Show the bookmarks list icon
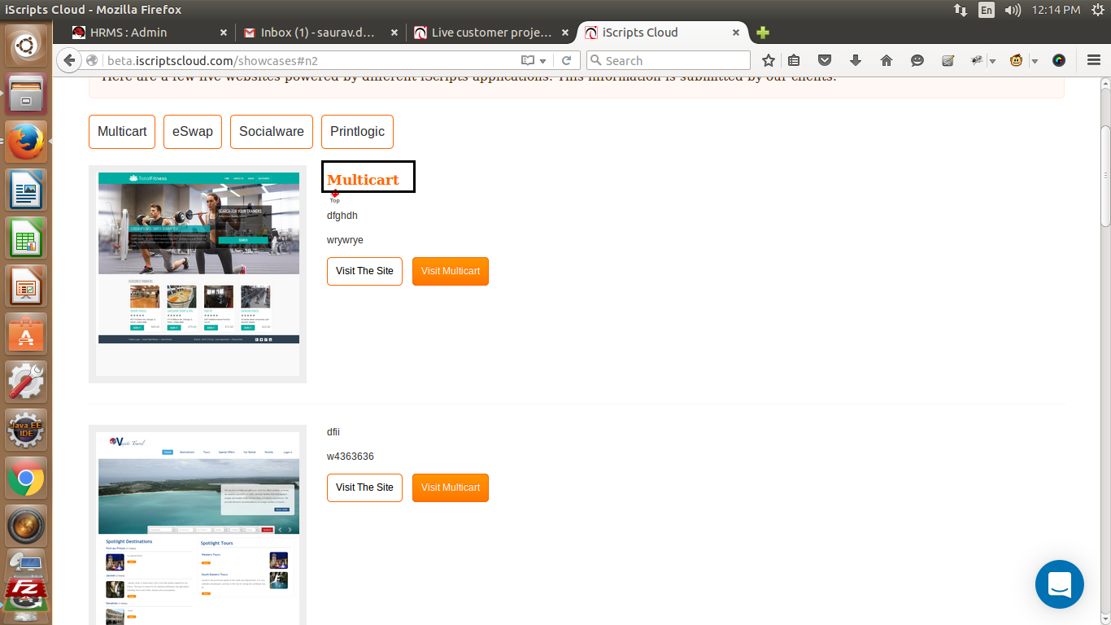Screen dimensions: 1111x625 click(794, 60)
